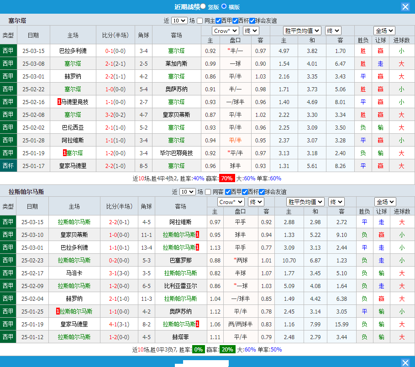This screenshot has height=367, width=415.
Task: Select the 竖版 layout radio button
Action: (203, 6)
